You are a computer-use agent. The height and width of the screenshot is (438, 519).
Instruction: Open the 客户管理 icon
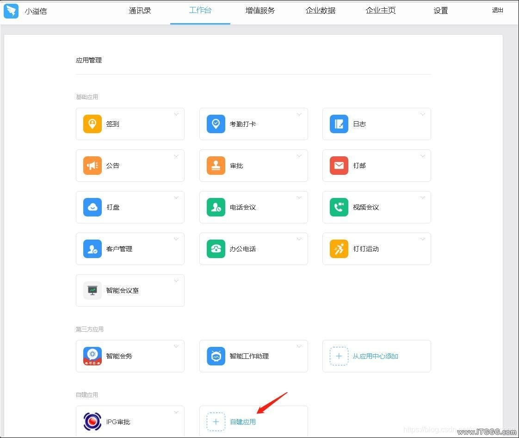click(93, 249)
